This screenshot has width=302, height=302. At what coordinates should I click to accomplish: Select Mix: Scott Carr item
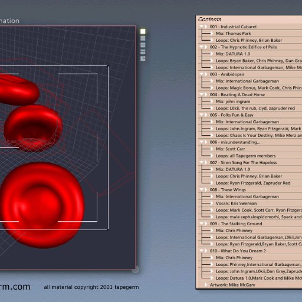click(230, 149)
